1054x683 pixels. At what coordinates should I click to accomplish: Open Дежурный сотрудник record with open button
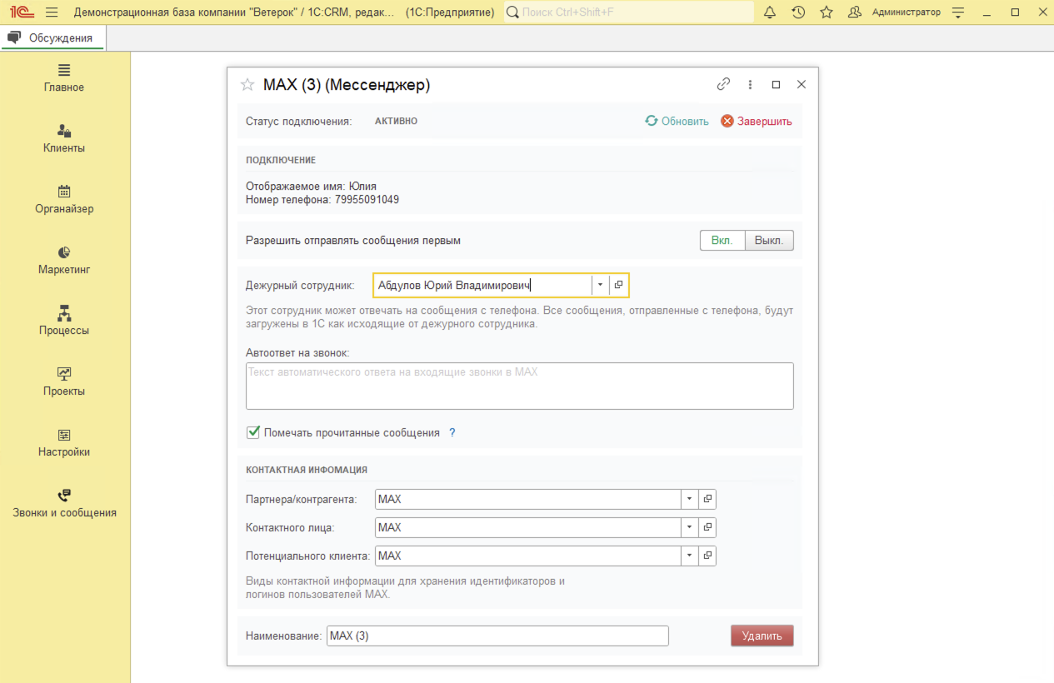[x=618, y=285]
